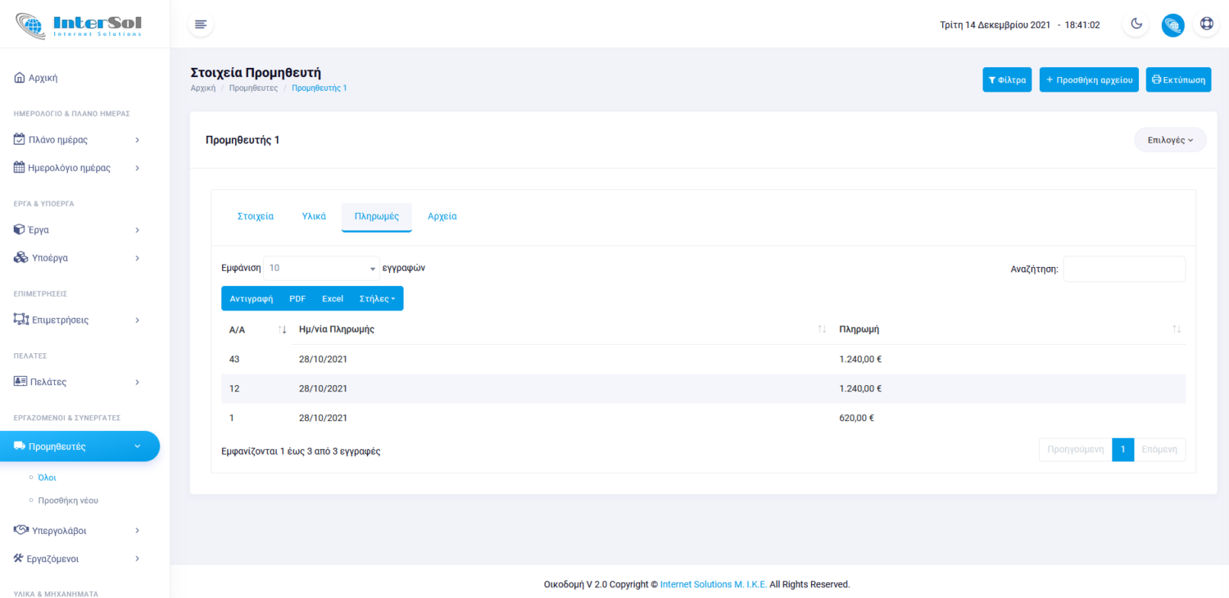Screen dimensions: 1229x598
Task: Click the Αναζήτηση search field
Action: [x=1123, y=269]
